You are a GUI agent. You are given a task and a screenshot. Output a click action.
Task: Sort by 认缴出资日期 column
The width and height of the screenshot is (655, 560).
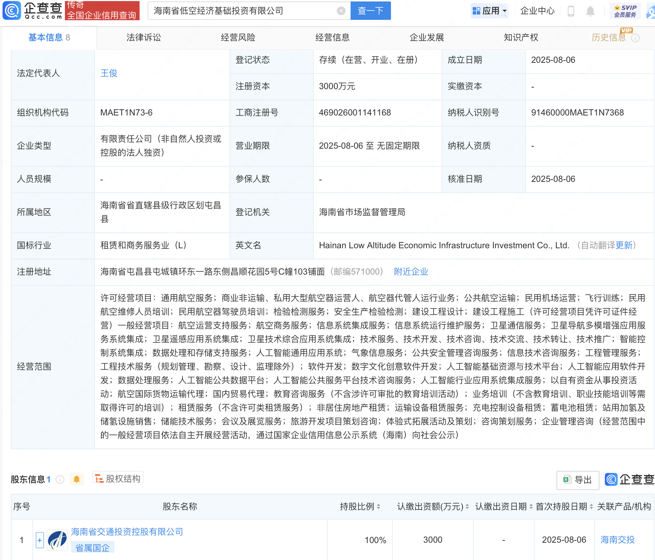coord(531,507)
